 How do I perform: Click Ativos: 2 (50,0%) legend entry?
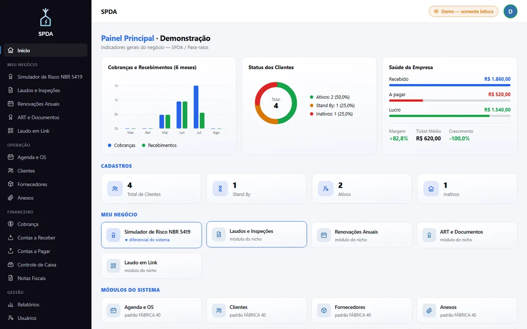coord(330,97)
